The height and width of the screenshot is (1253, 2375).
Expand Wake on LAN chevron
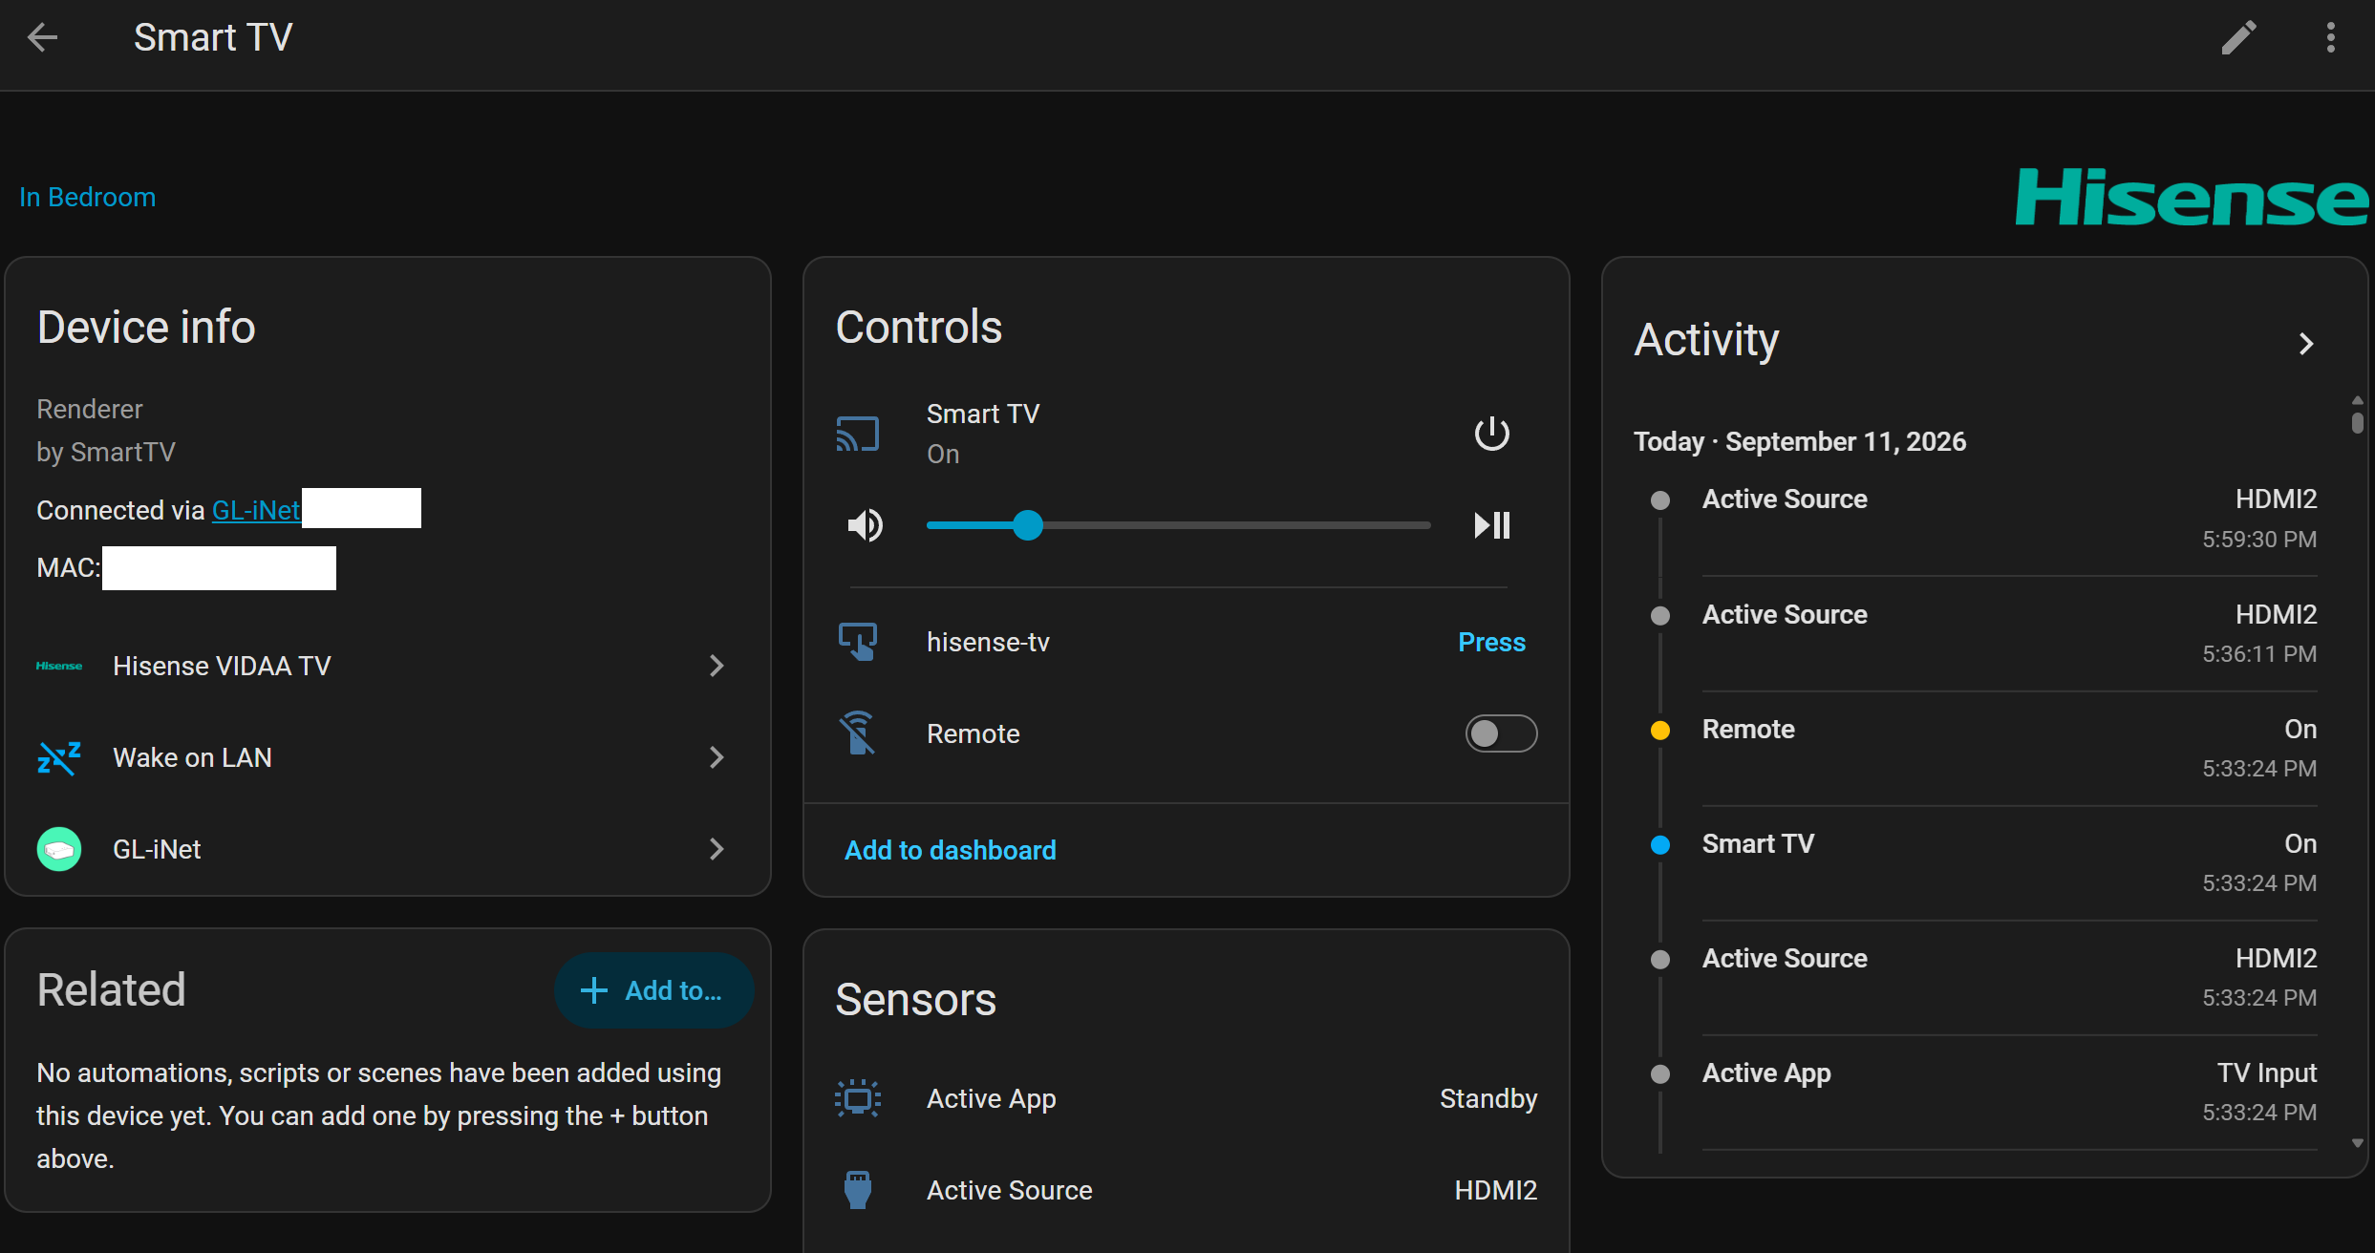point(717,757)
